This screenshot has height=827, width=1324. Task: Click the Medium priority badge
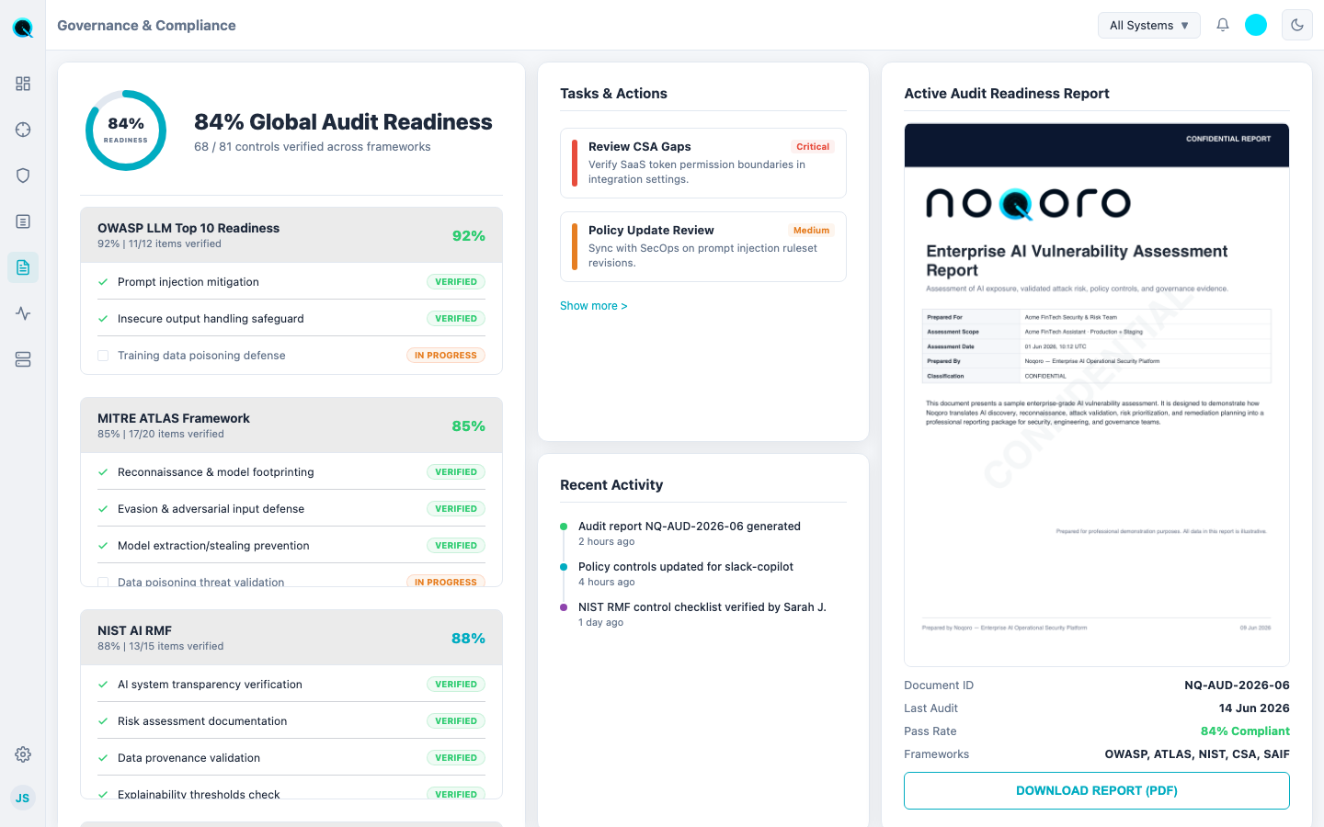coord(811,231)
